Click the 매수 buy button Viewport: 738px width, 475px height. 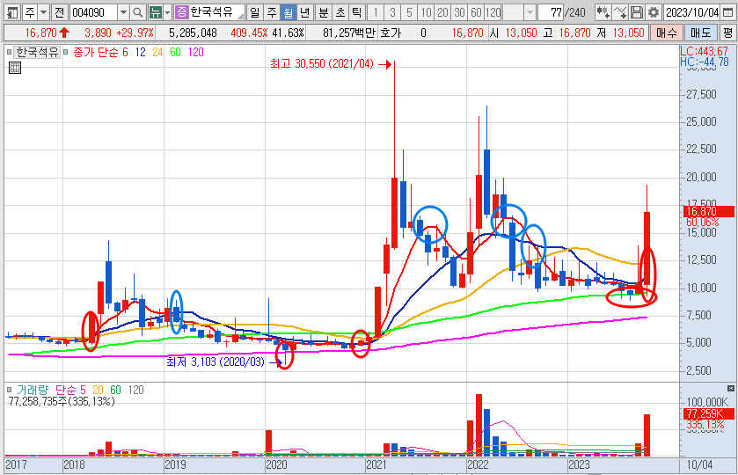[666, 33]
